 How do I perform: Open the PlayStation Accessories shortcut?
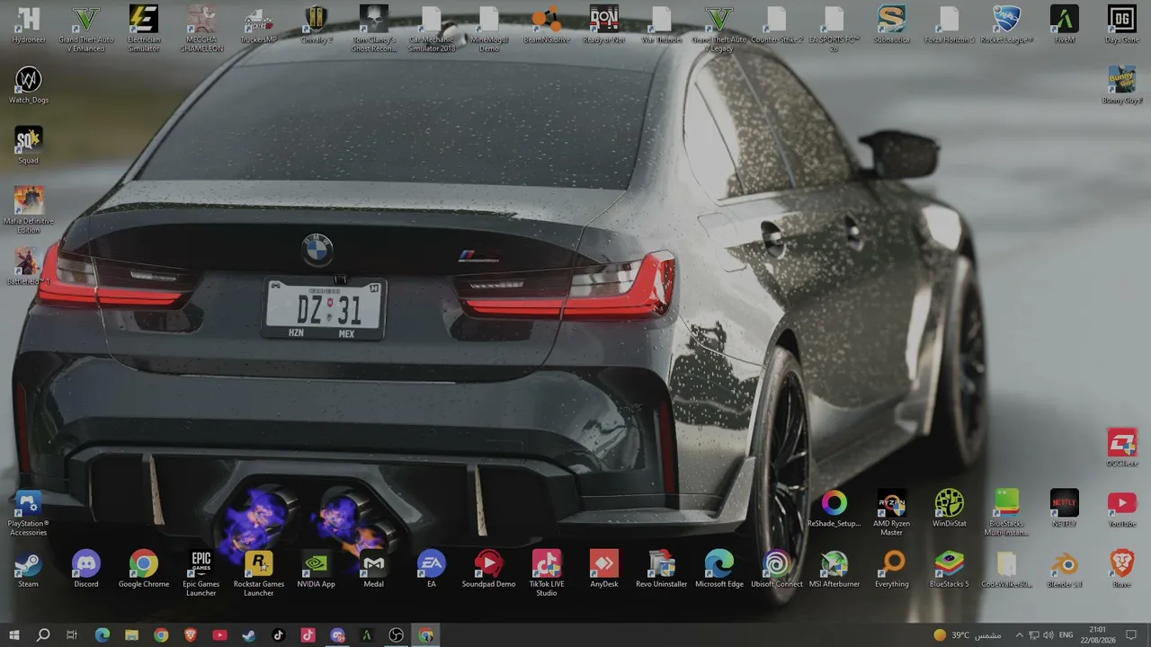[x=29, y=513]
